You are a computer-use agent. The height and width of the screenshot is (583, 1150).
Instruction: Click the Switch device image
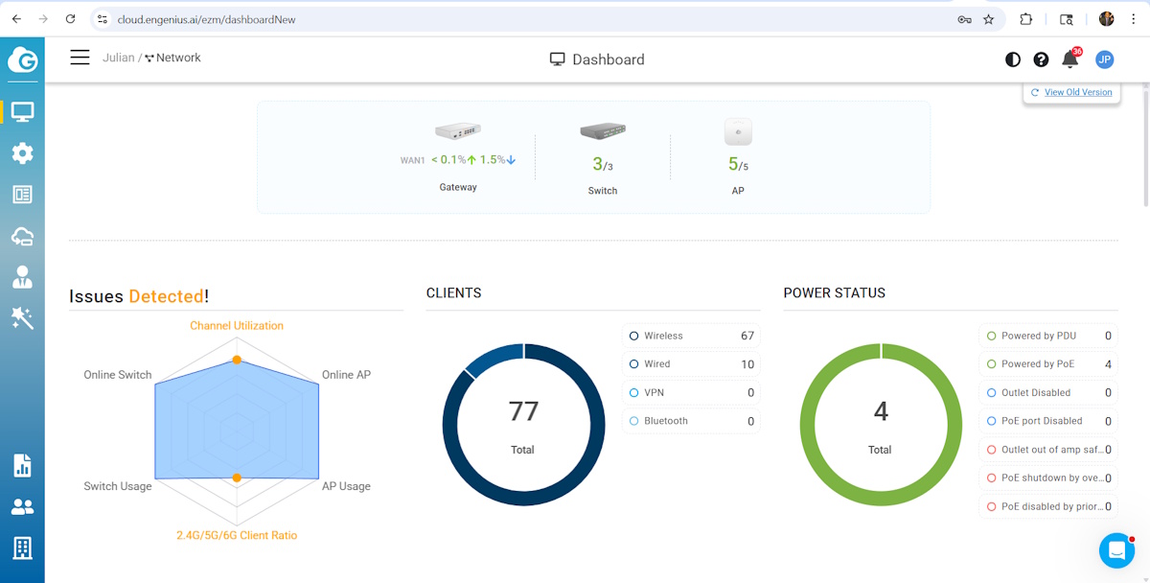click(x=603, y=131)
